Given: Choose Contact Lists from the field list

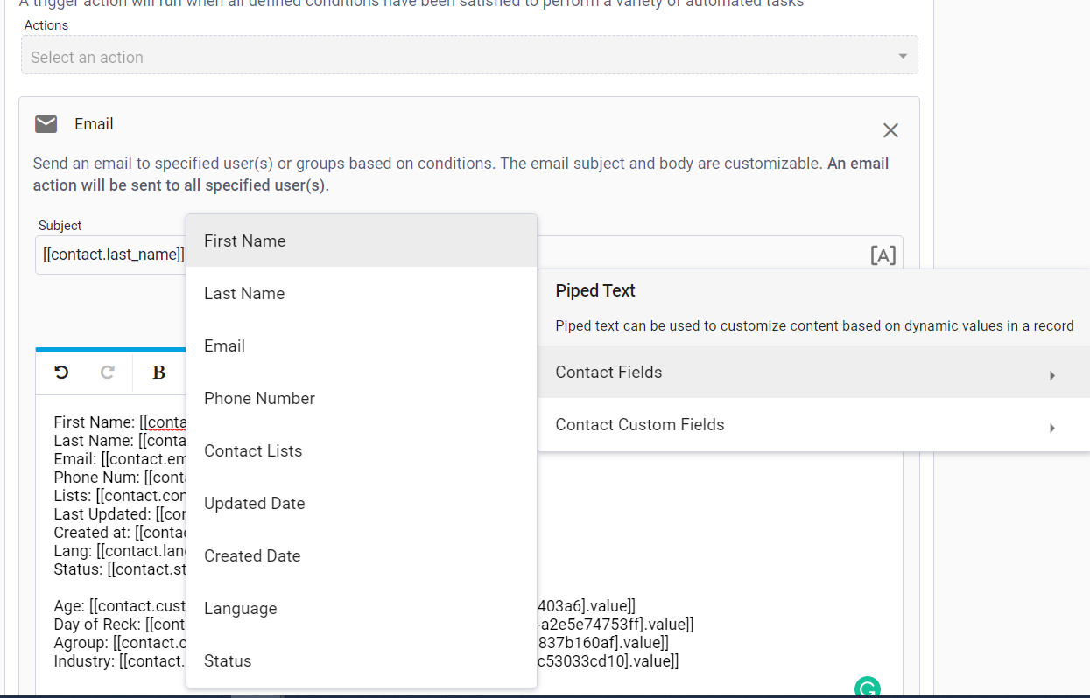Looking at the screenshot, I should point(362,450).
